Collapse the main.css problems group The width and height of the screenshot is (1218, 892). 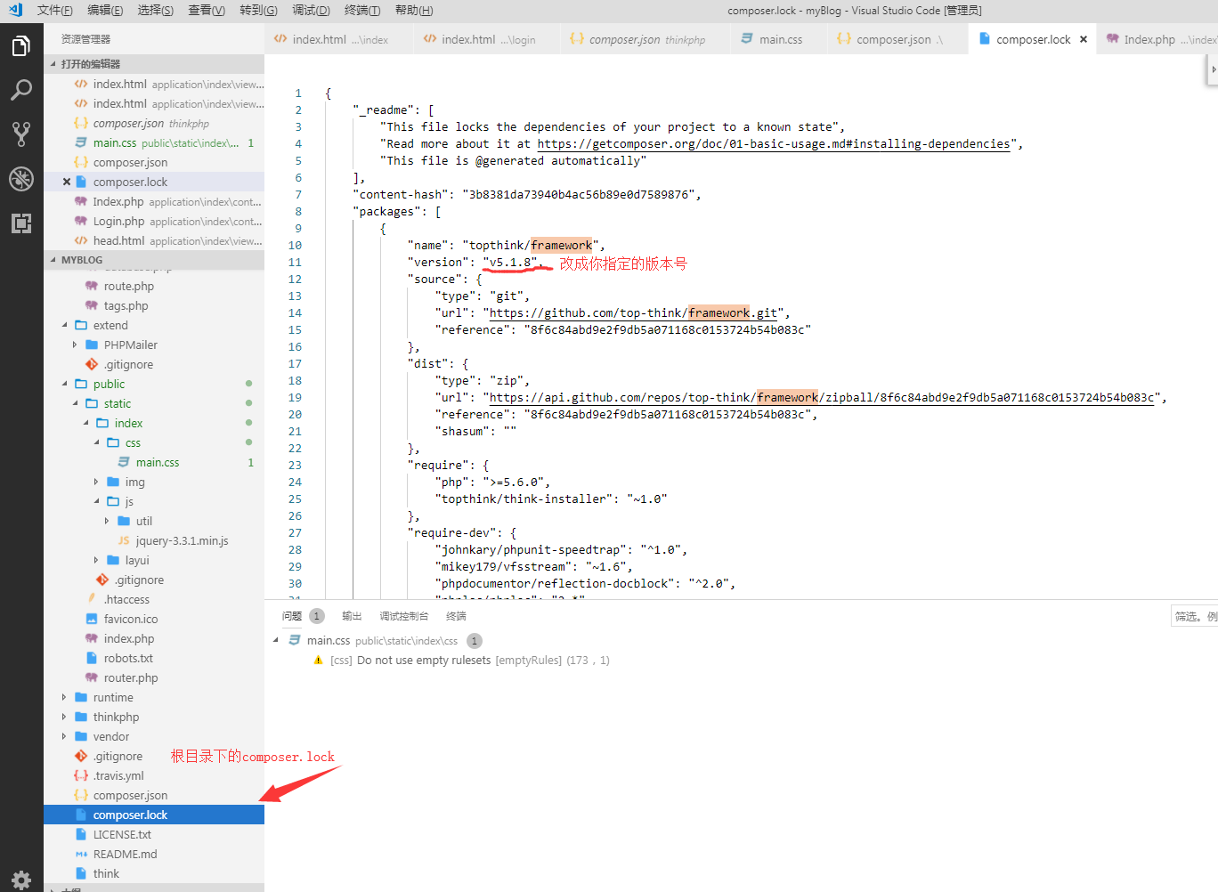point(276,640)
